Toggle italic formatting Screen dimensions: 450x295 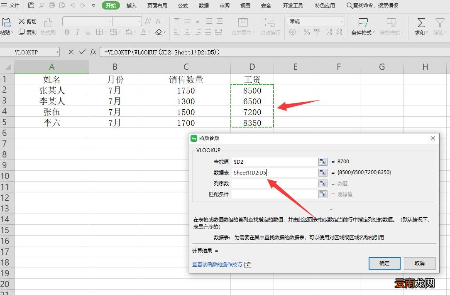click(x=78, y=32)
